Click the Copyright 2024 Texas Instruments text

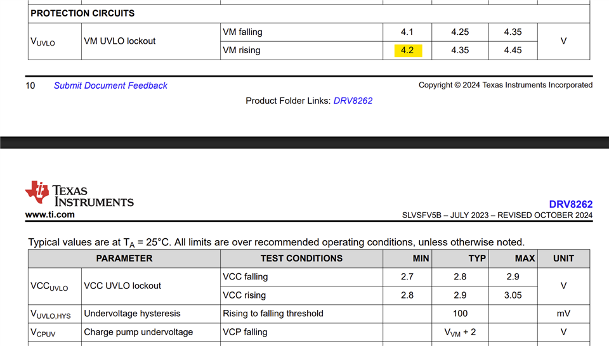(506, 85)
